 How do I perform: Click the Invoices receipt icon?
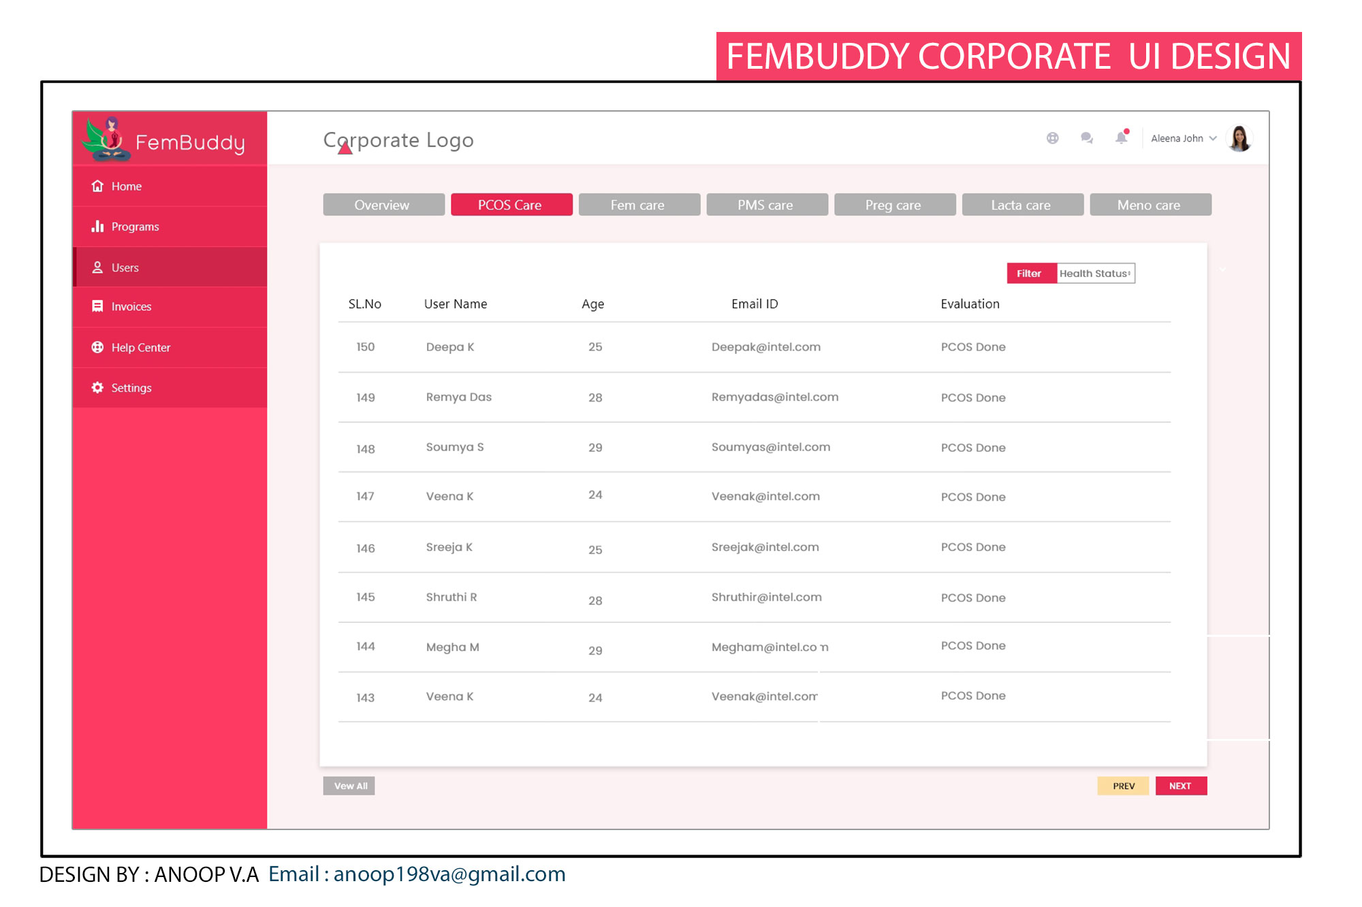97,306
